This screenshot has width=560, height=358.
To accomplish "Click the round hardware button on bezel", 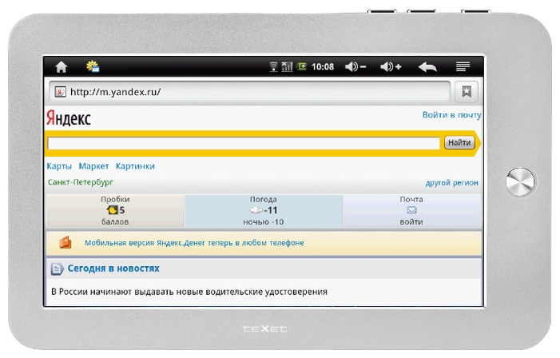I will (519, 182).
